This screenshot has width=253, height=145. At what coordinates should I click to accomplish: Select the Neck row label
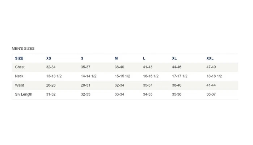[x=19, y=76]
